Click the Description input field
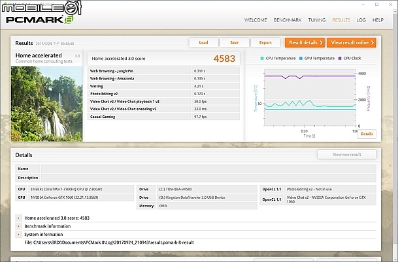This screenshot has height=262, width=398. click(x=208, y=178)
